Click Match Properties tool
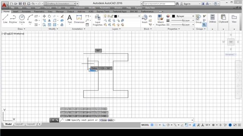Screen dimensions: 243x136 pos(161,20)
